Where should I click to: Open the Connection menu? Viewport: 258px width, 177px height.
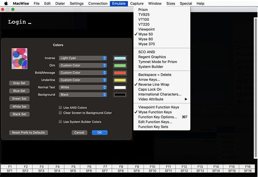pos(98,3)
